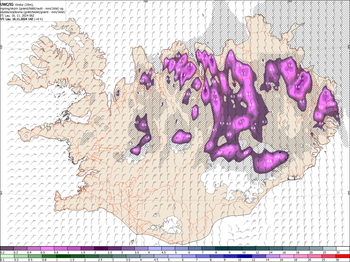Image resolution: width=350 pixels, height=262 pixels.
Task: Click the pale grey swatch between 25 and 30
Action: tap(329, 248)
